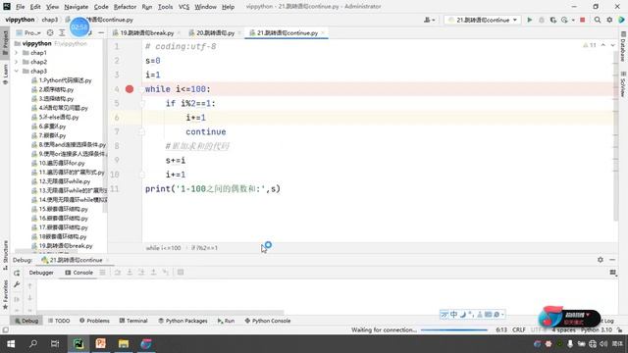Open Terminal tool window
The image size is (628, 353).
tap(133, 321)
